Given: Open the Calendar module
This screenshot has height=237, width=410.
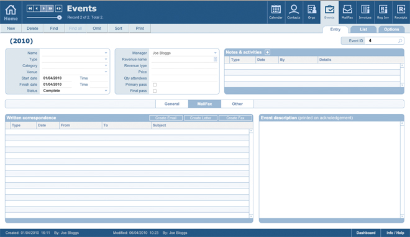Looking at the screenshot, I should point(276,12).
